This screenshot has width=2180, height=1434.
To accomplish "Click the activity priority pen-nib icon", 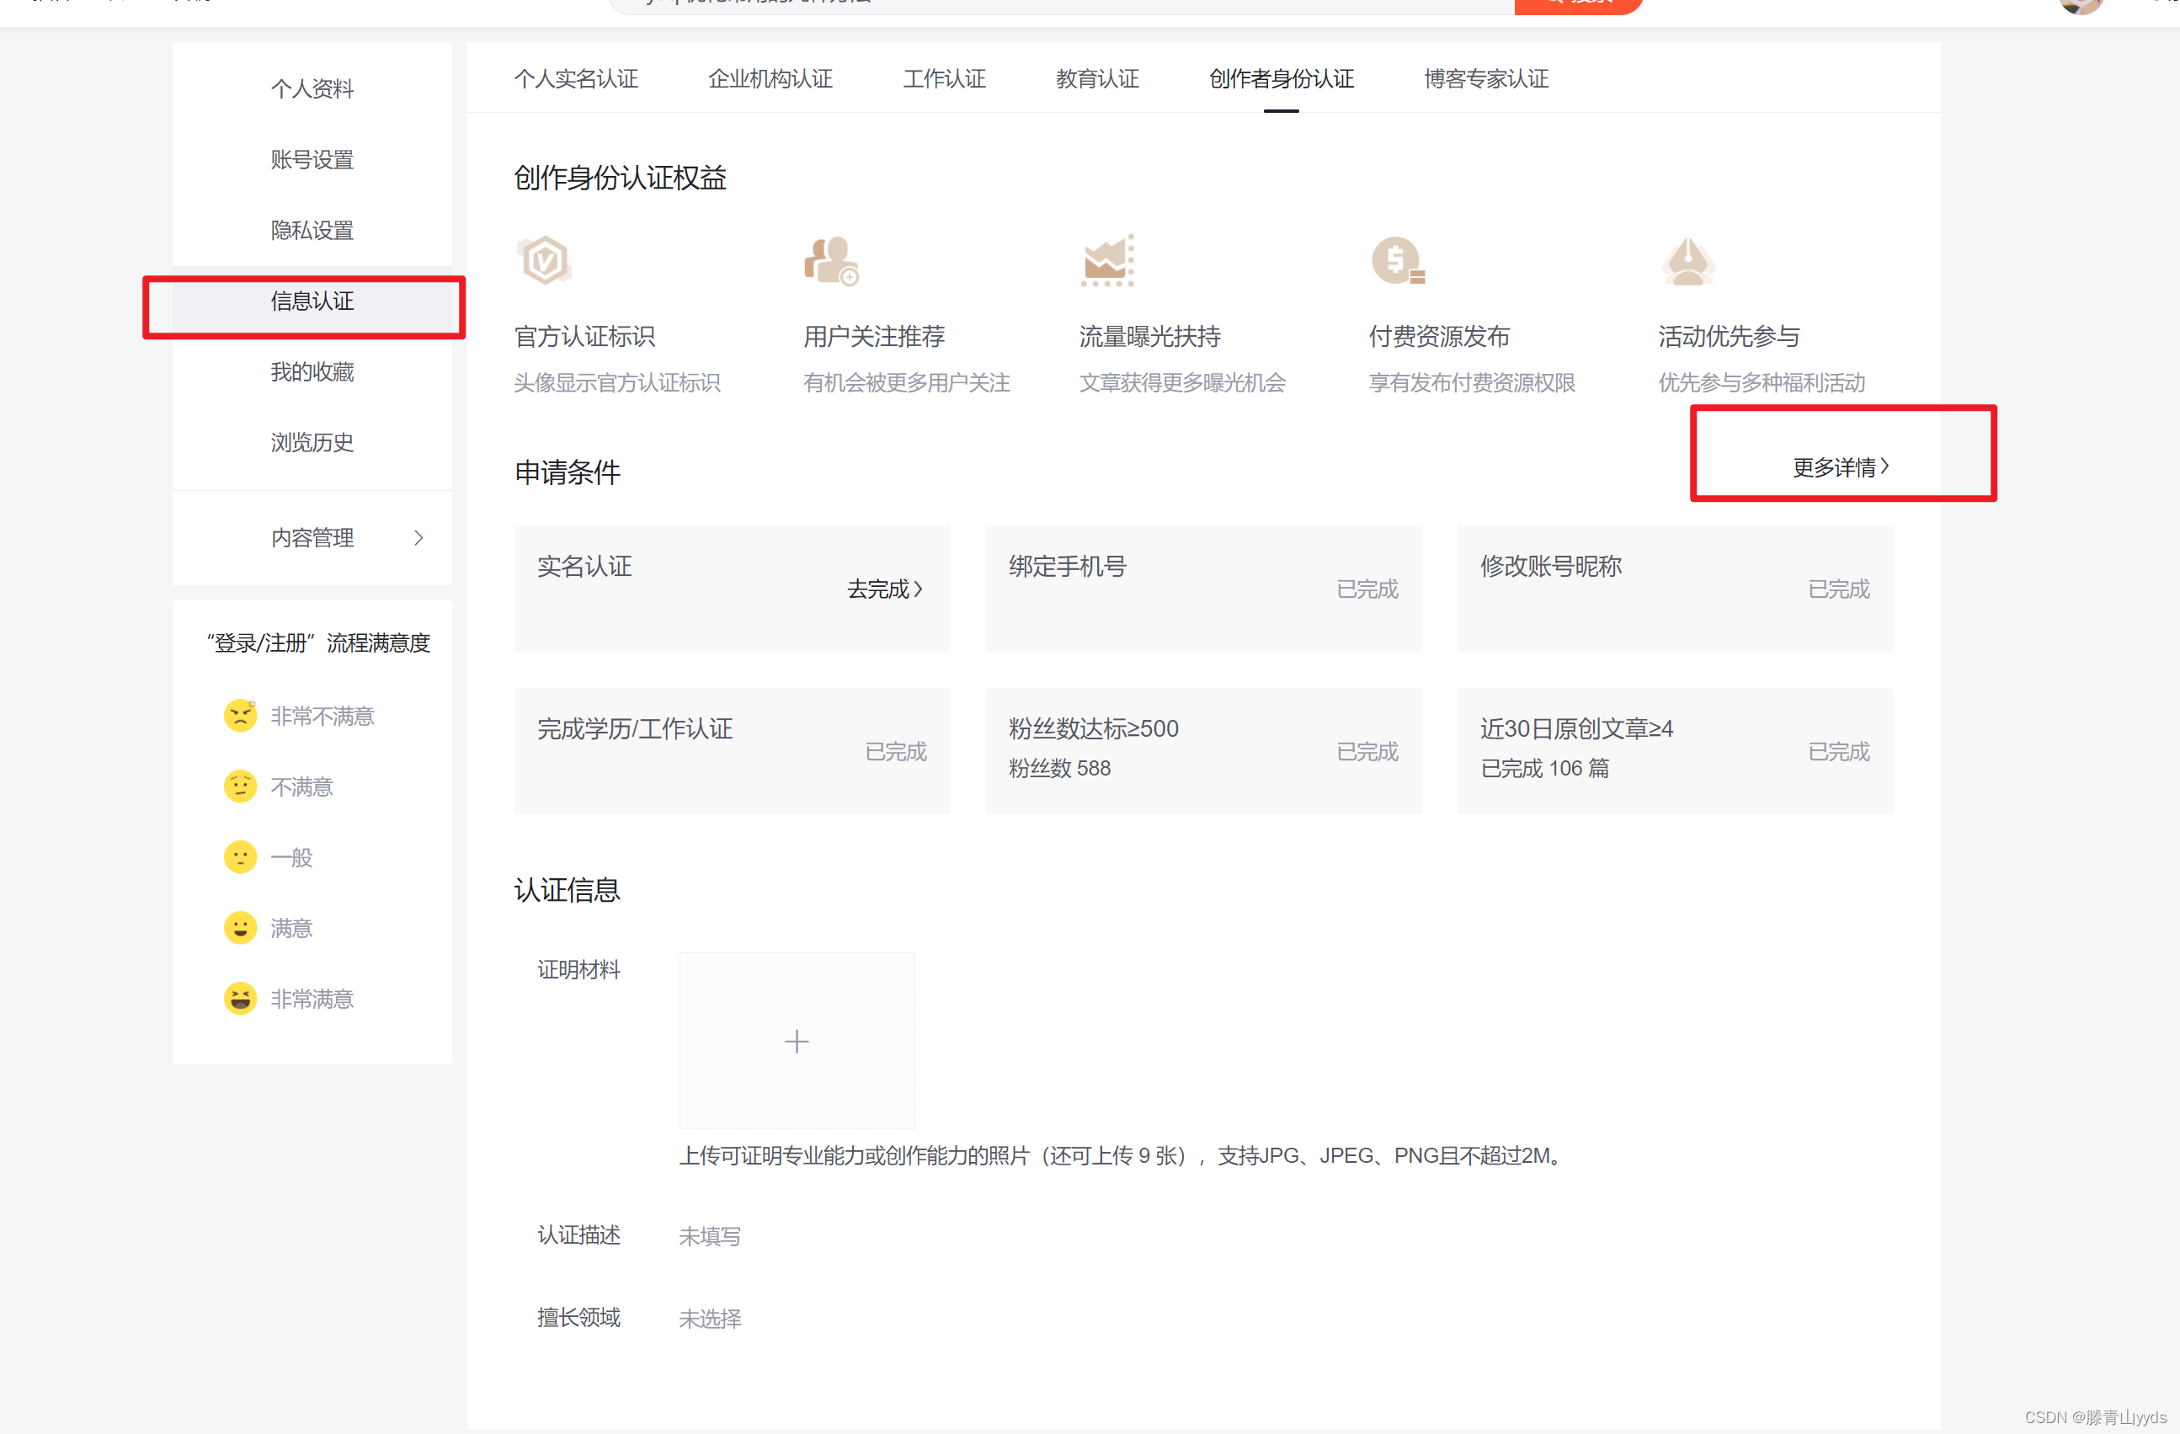I will [1687, 261].
